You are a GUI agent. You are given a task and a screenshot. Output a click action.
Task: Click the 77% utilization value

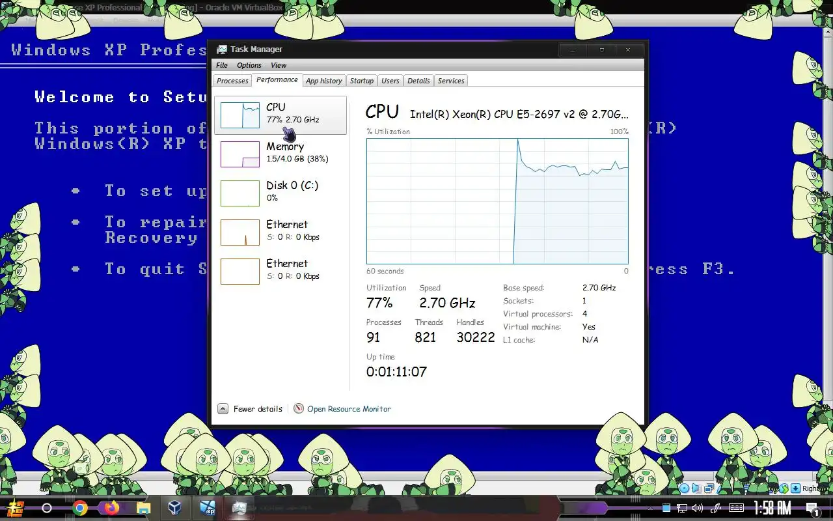379,303
